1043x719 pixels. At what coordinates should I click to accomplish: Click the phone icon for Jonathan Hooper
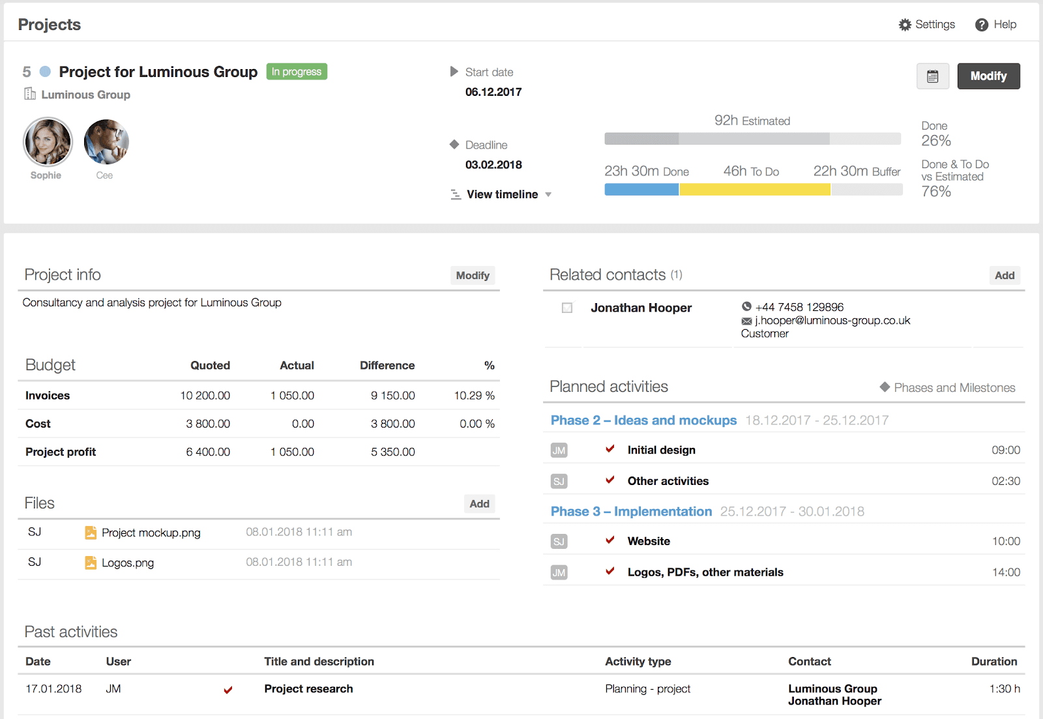tap(746, 306)
